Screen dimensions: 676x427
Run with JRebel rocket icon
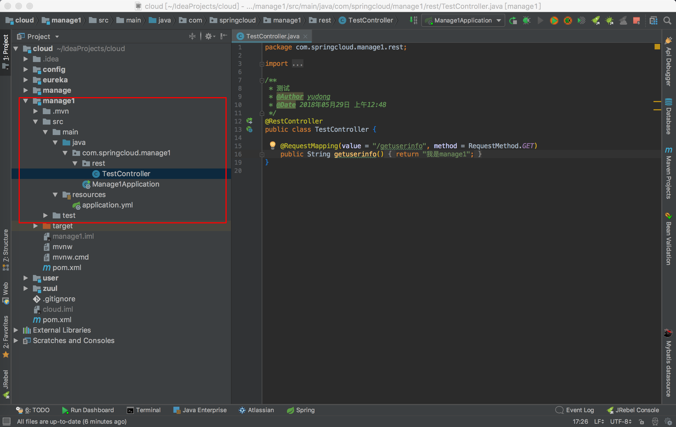pos(595,21)
